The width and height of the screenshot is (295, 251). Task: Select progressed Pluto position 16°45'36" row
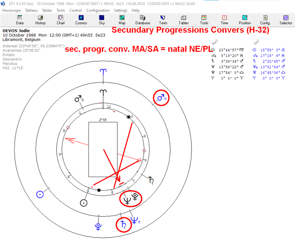[x=269, y=72]
